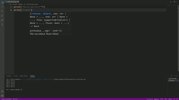Viewport: 179px width, 100px height.
Task: Switch to the Problems panel tab
Action: click(x=9, y=76)
